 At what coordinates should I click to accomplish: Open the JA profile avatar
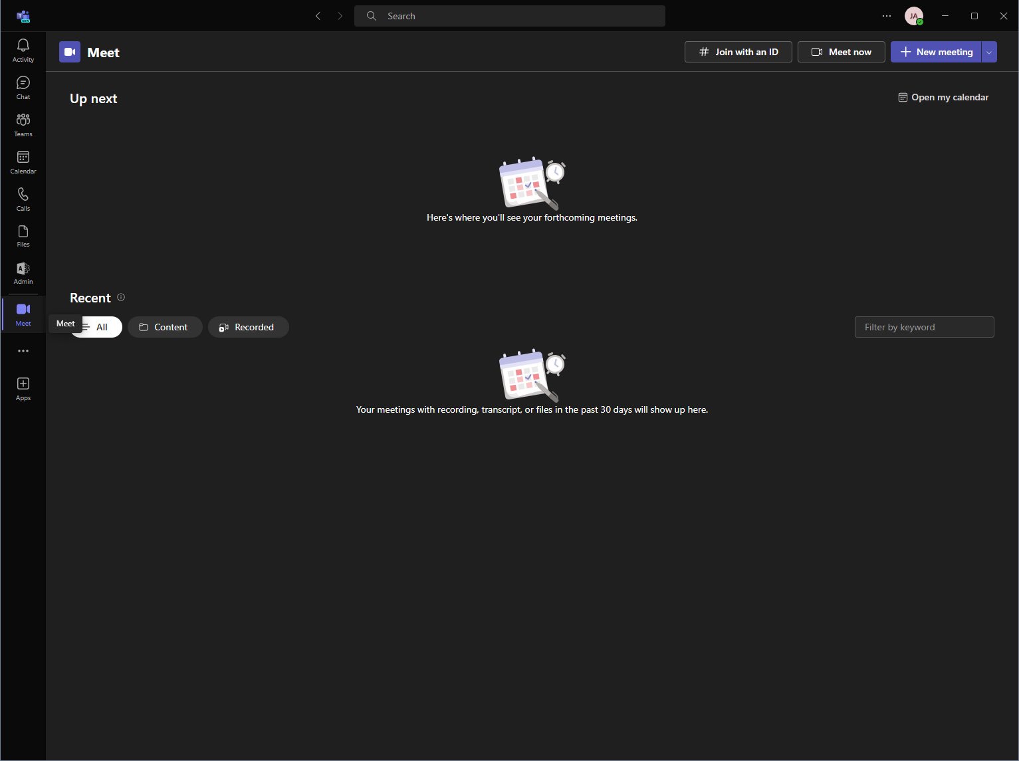[x=914, y=16]
